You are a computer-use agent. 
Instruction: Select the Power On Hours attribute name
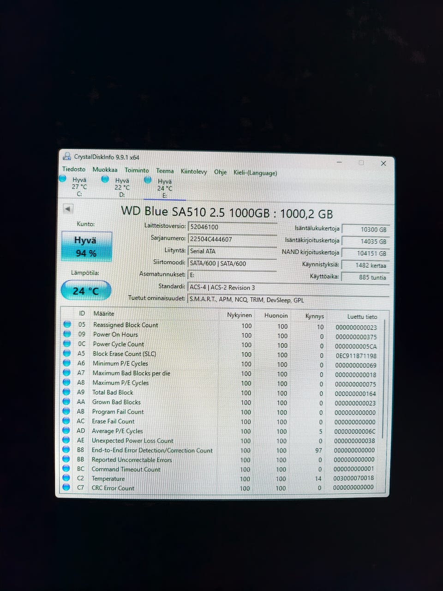tap(115, 334)
